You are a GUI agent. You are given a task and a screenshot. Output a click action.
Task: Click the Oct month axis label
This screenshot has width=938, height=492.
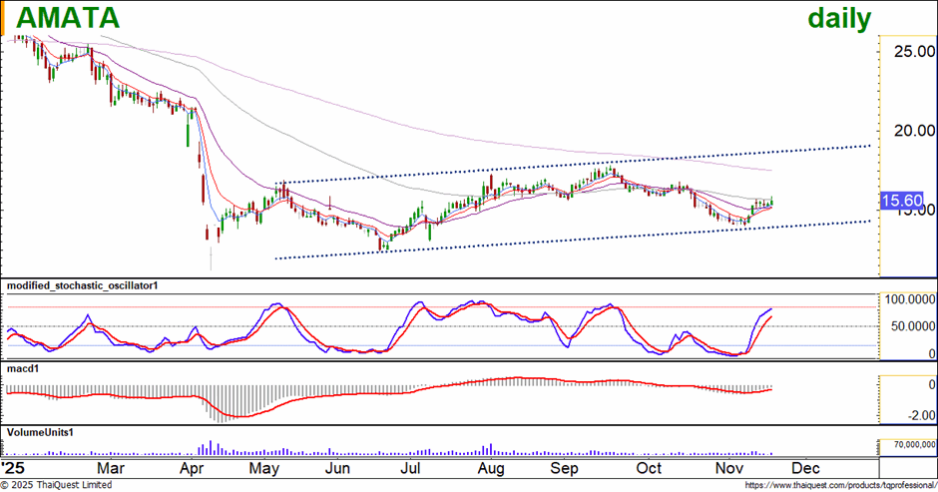click(x=649, y=467)
